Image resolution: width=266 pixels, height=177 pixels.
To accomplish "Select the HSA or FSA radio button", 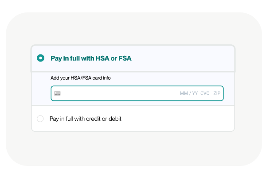I will tap(40, 58).
